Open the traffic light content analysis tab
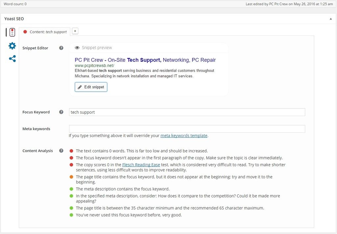The image size is (337, 234). pyautogui.click(x=12, y=32)
